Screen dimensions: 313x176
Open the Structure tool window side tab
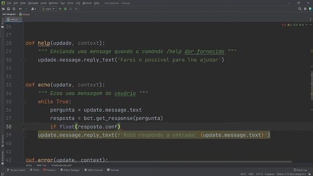coord(2,141)
